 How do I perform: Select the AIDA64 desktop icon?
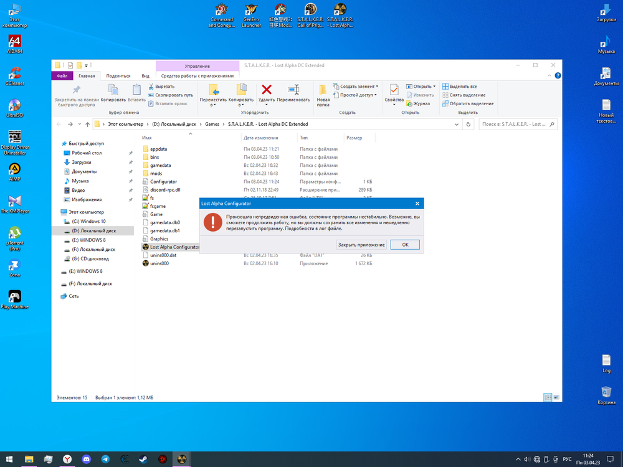point(14,45)
